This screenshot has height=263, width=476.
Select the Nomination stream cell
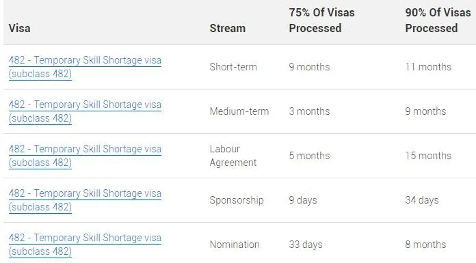coord(235,245)
